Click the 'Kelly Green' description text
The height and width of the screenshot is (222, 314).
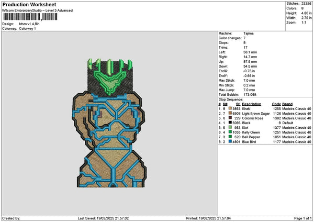click(x=251, y=132)
